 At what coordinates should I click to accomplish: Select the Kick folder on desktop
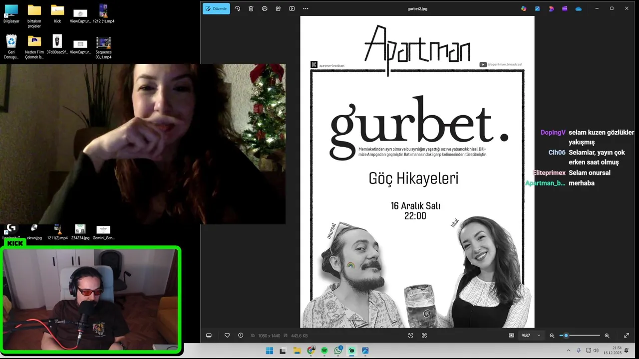pyautogui.click(x=57, y=14)
